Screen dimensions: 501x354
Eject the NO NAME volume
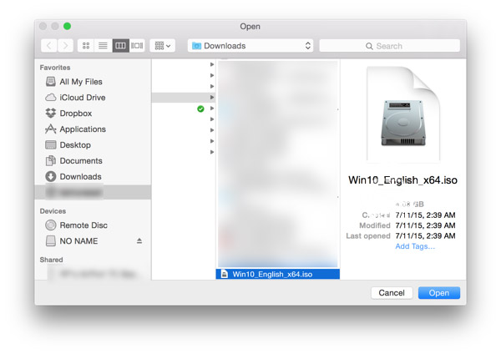click(139, 241)
